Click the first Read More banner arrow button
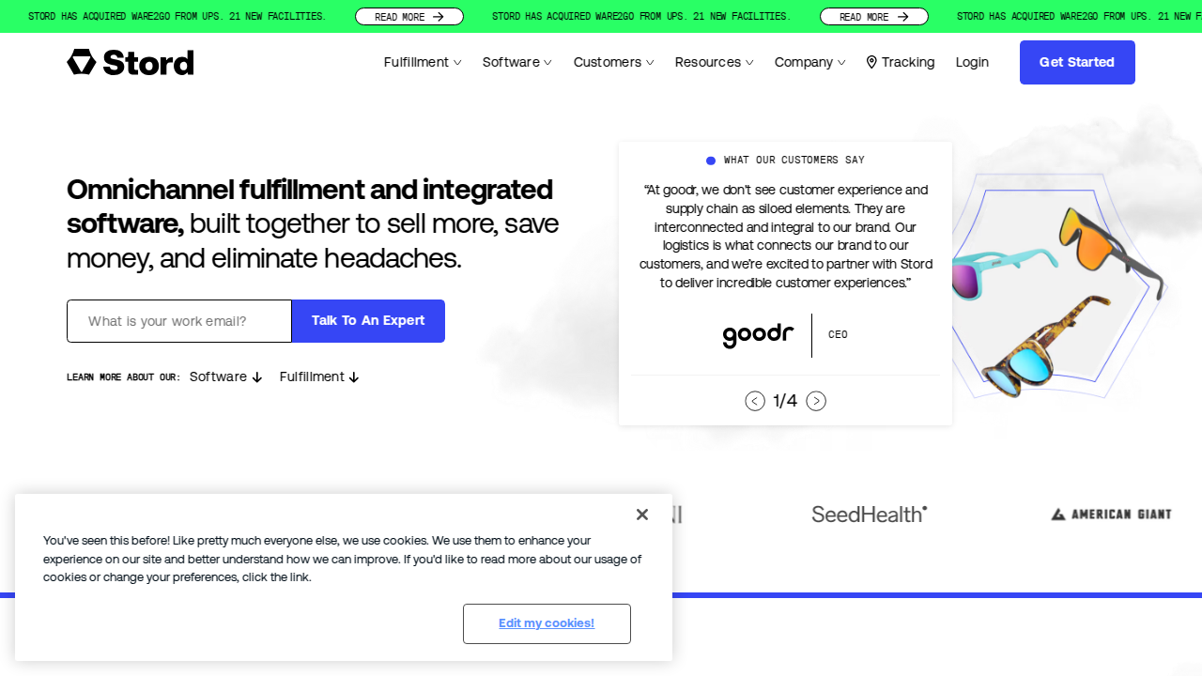This screenshot has height=676, width=1202. (409, 16)
